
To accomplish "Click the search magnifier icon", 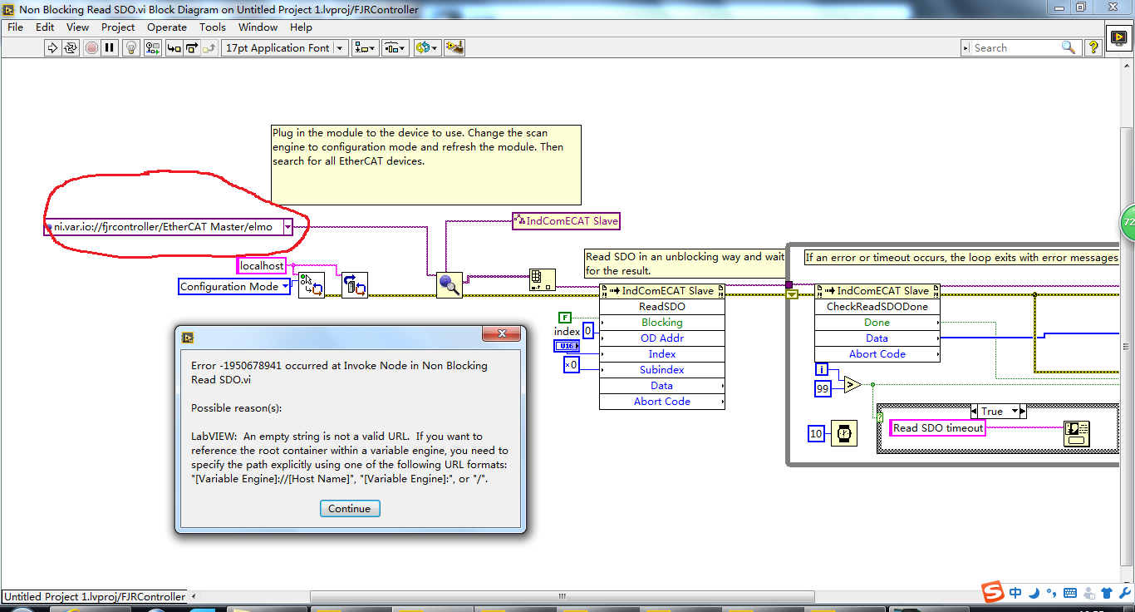I will click(x=1069, y=48).
